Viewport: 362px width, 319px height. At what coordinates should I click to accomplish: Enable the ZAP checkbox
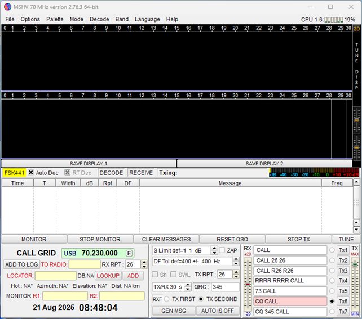click(x=223, y=250)
